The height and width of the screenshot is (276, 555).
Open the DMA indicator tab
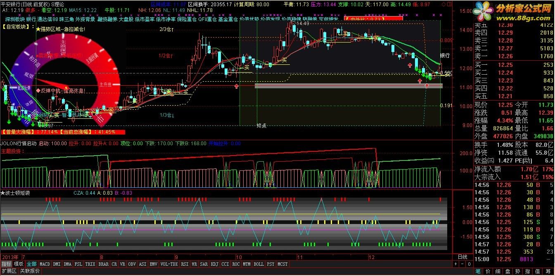(68, 264)
